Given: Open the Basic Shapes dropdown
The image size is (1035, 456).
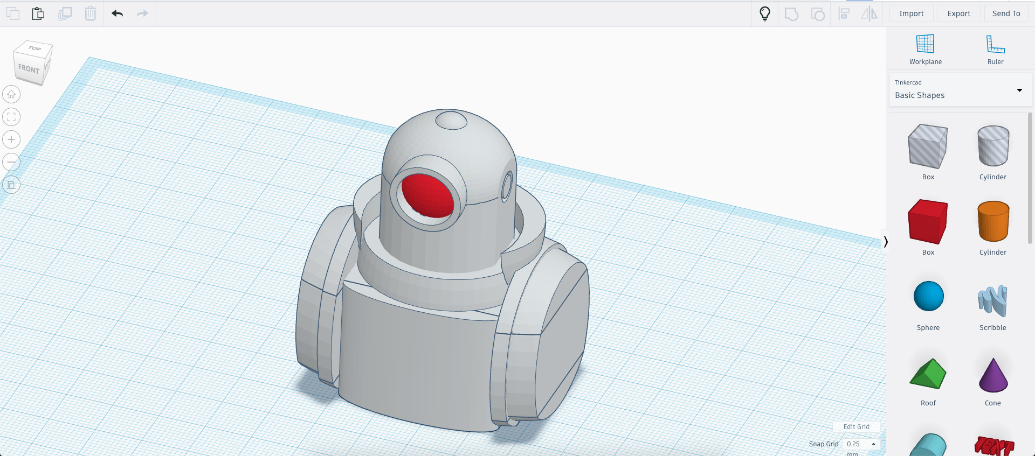Looking at the screenshot, I should point(960,90).
